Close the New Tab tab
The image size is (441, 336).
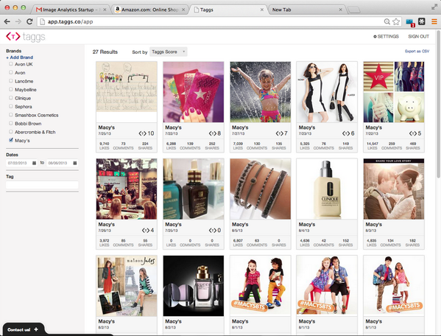tap(340, 10)
